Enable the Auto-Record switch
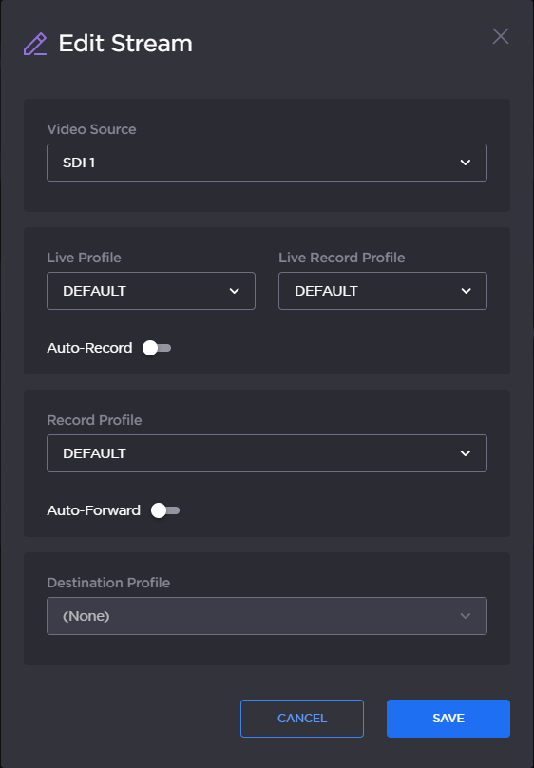Screen dimensions: 534x768 tap(157, 348)
